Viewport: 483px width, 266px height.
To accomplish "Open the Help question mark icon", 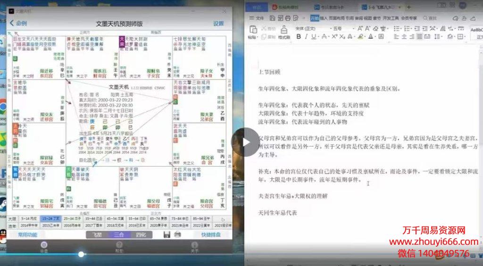I will click(x=119, y=245).
